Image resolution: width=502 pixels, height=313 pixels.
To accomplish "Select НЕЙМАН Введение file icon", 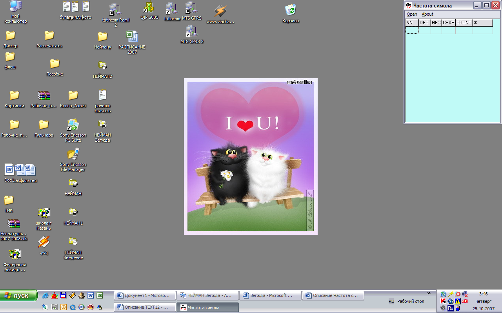I will point(73,248).
